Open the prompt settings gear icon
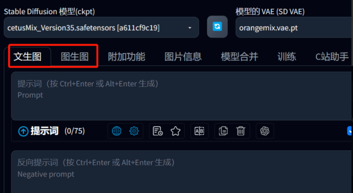This screenshot has height=193, width=353. pos(134,131)
